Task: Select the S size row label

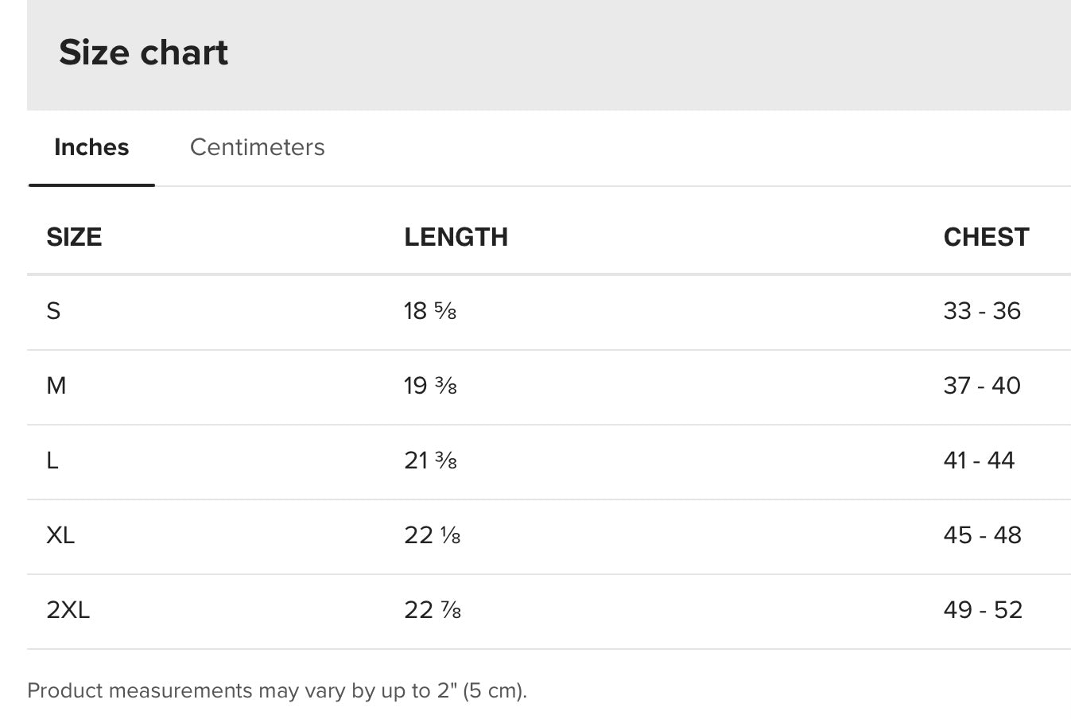Action: [x=53, y=311]
